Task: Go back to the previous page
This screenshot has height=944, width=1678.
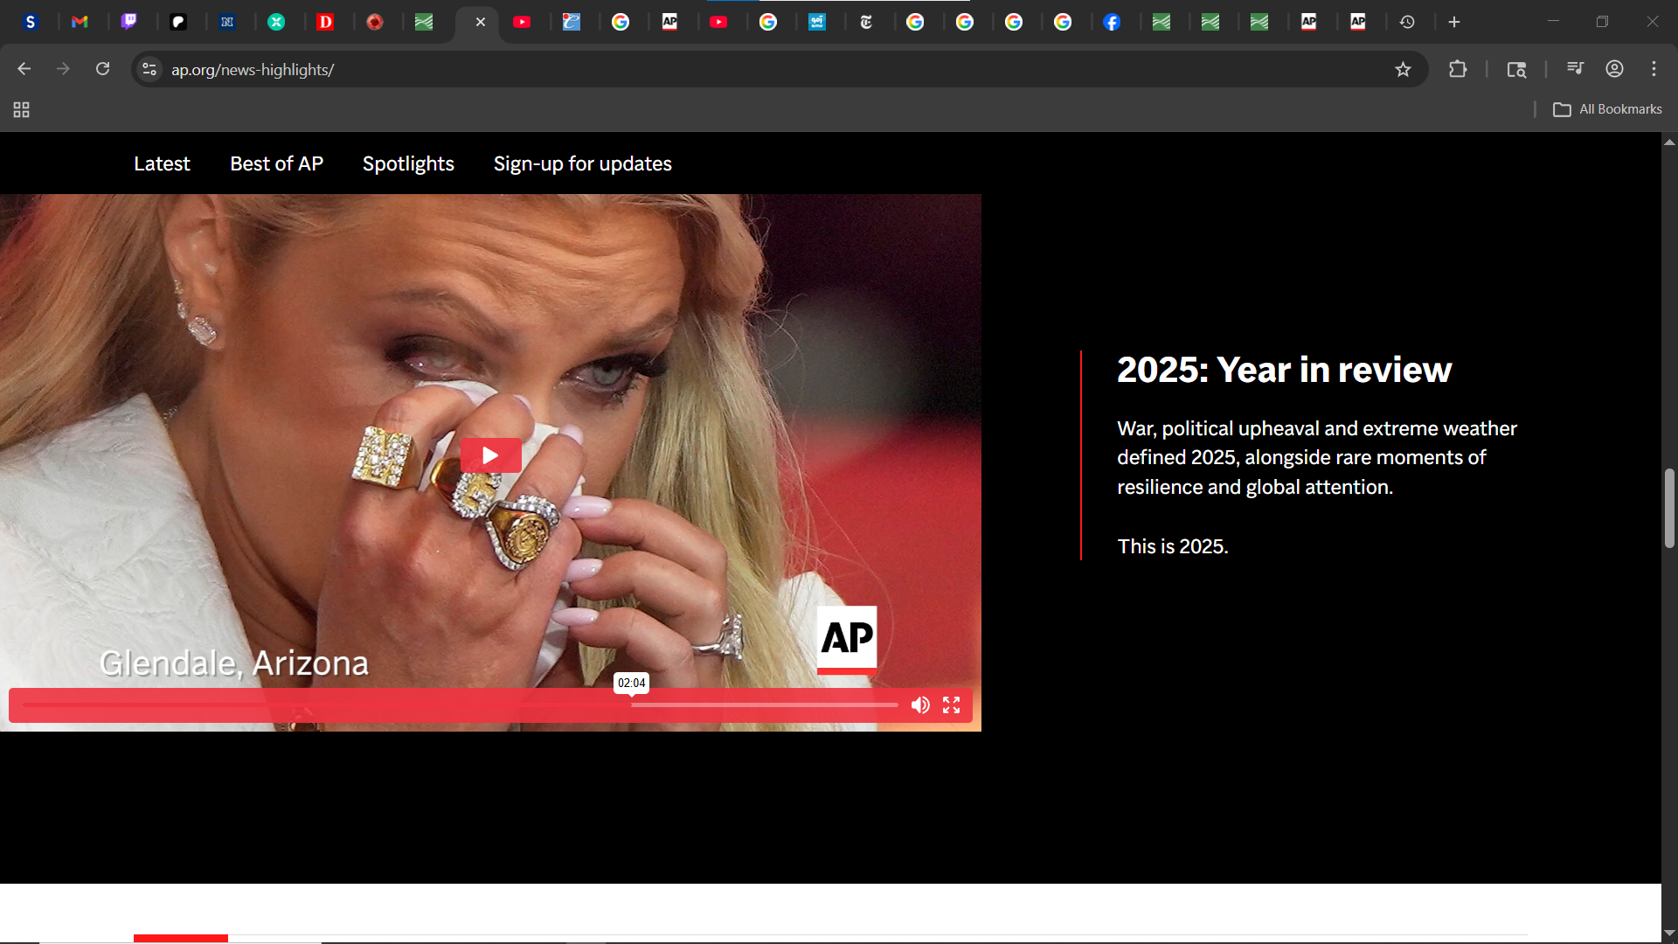Action: (x=24, y=69)
